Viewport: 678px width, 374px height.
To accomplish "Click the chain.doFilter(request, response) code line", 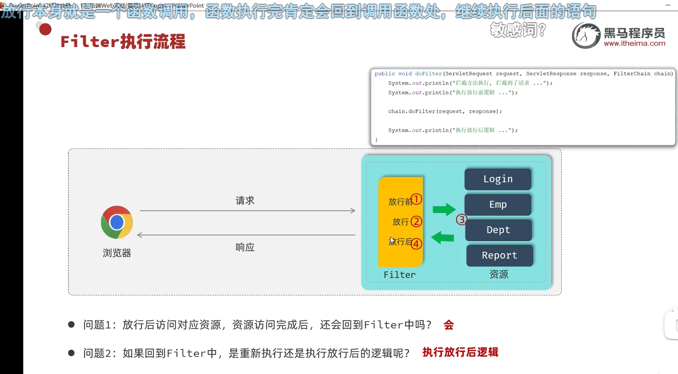I will [445, 111].
